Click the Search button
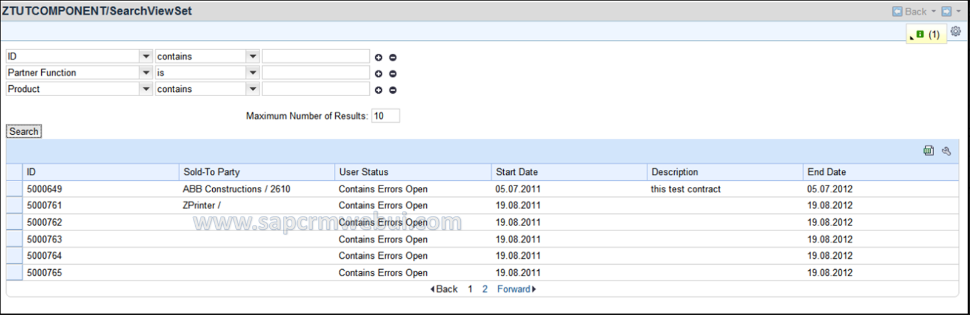 click(24, 131)
